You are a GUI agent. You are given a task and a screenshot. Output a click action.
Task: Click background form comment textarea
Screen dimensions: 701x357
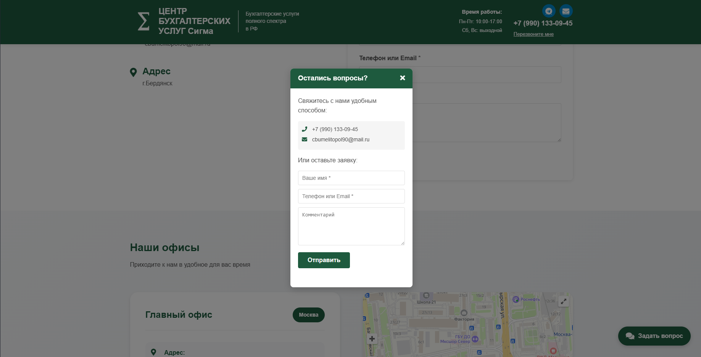pos(487,123)
